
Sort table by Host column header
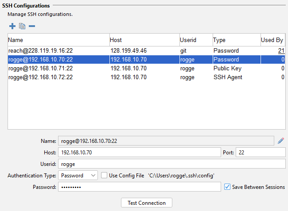click(144, 40)
